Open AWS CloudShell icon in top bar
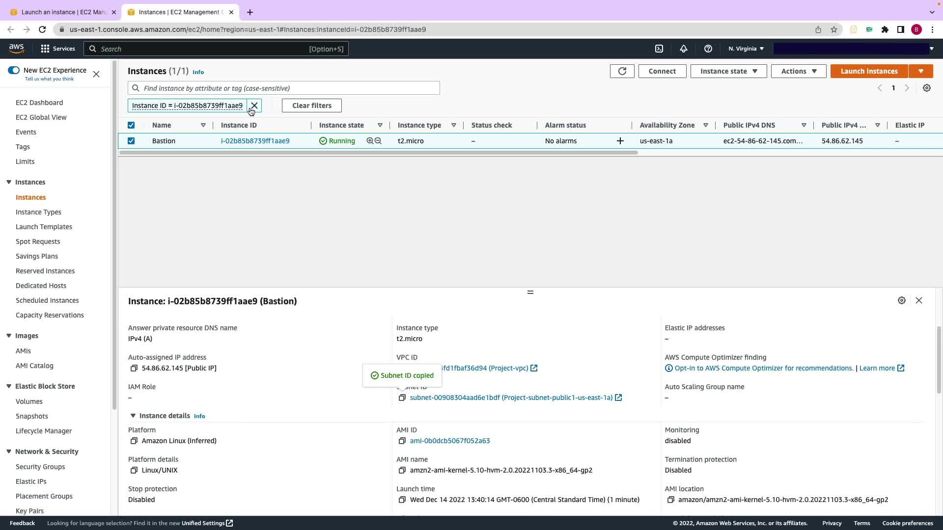The height and width of the screenshot is (530, 943). pos(659,49)
